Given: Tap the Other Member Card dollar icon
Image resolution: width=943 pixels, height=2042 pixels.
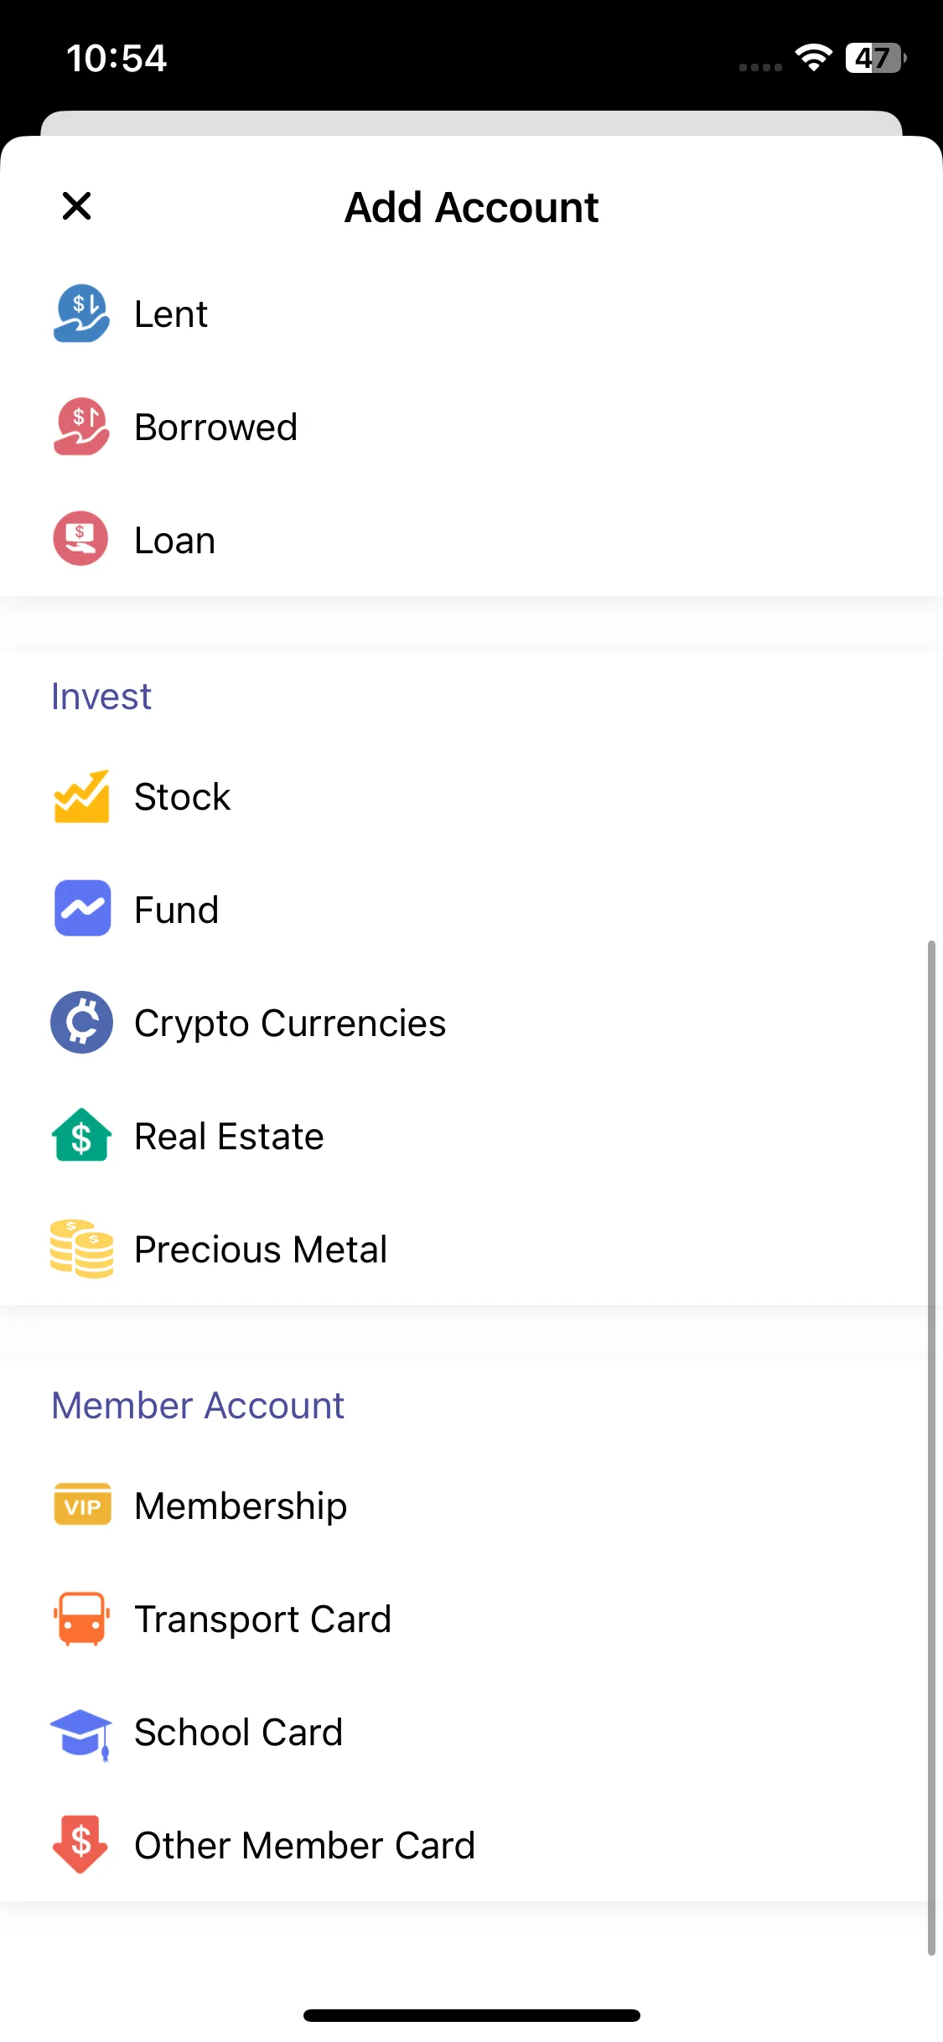Looking at the screenshot, I should point(80,1844).
